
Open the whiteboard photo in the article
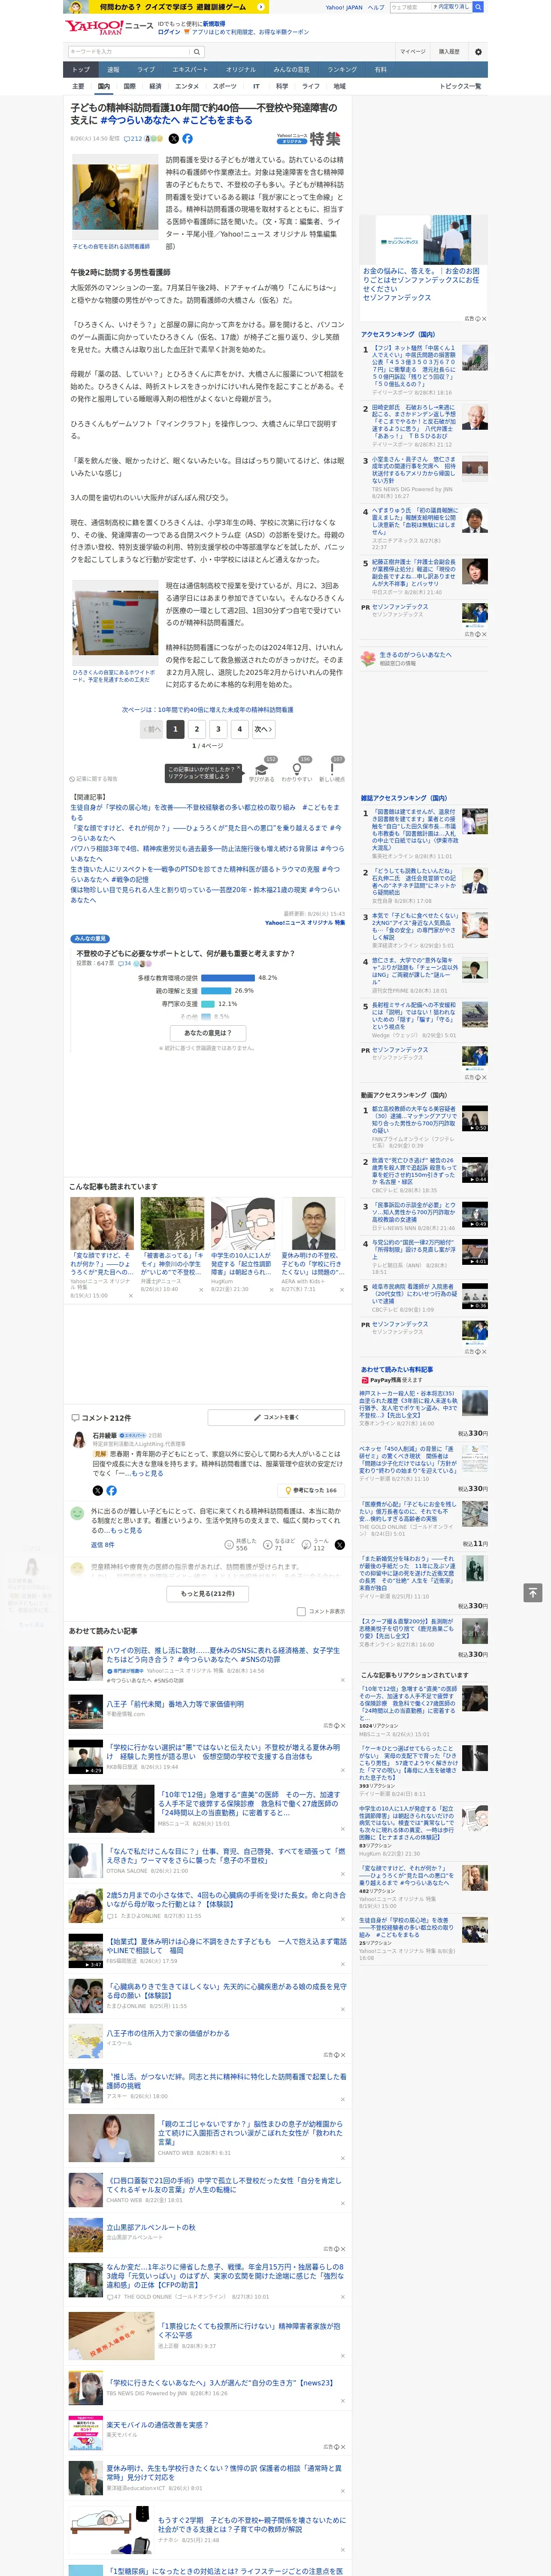115,623
